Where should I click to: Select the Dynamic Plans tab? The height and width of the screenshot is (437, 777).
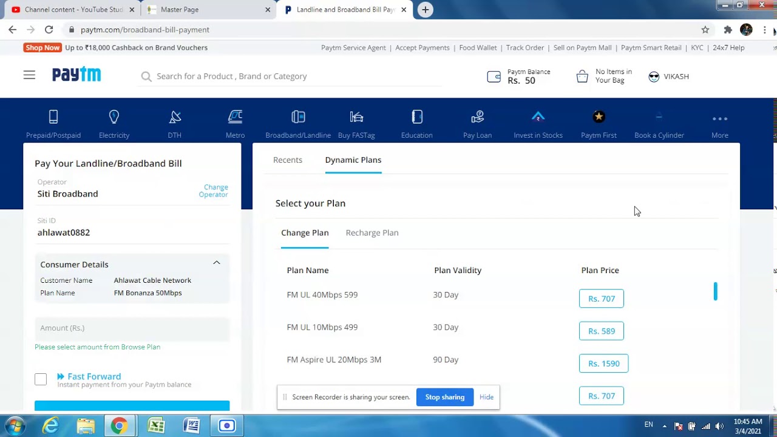(x=353, y=160)
